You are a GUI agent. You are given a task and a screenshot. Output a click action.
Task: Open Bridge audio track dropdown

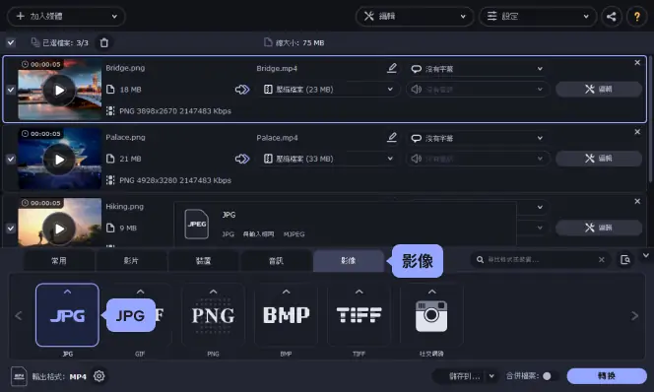tap(478, 90)
